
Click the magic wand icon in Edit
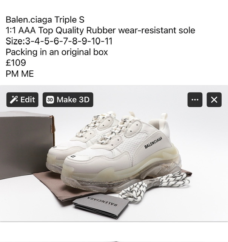(x=14, y=100)
